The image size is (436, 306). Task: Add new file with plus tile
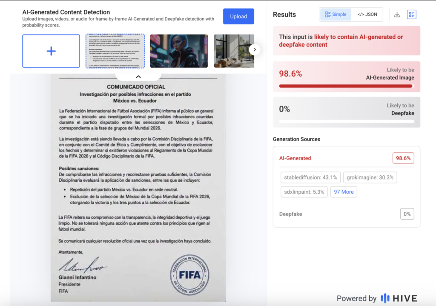point(51,51)
